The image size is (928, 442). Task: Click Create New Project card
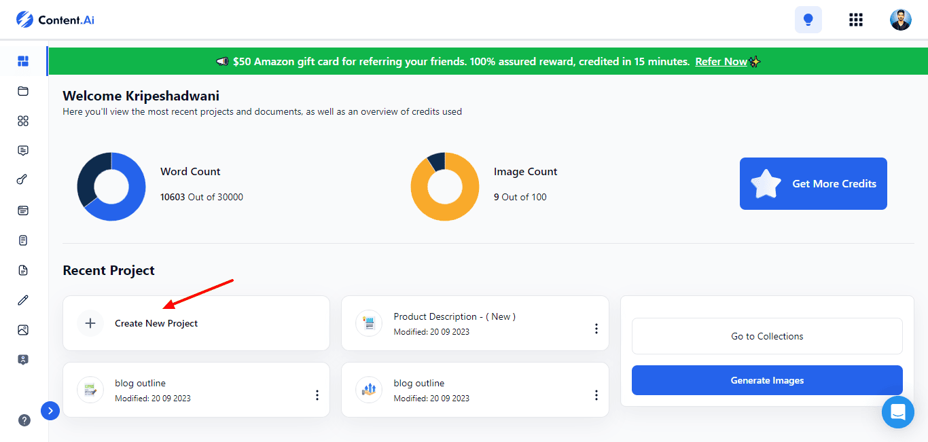coord(196,323)
